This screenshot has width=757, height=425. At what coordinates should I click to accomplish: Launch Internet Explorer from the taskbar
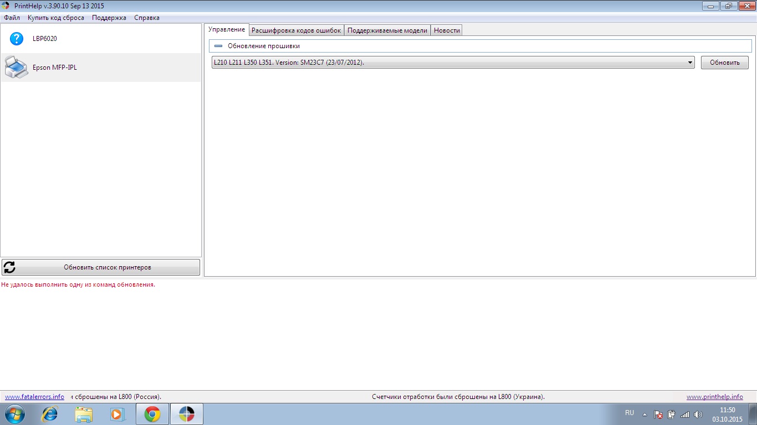pos(50,414)
